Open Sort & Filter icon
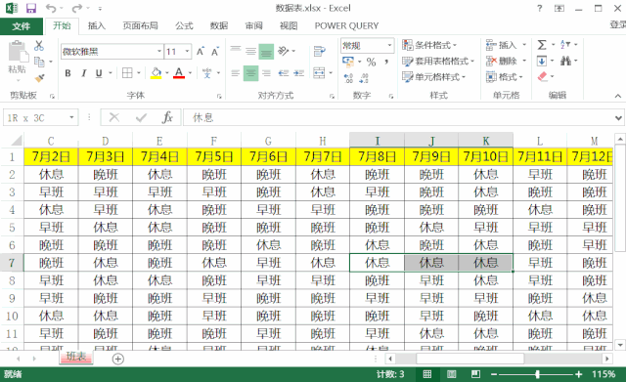626x382 pixels. (565, 45)
